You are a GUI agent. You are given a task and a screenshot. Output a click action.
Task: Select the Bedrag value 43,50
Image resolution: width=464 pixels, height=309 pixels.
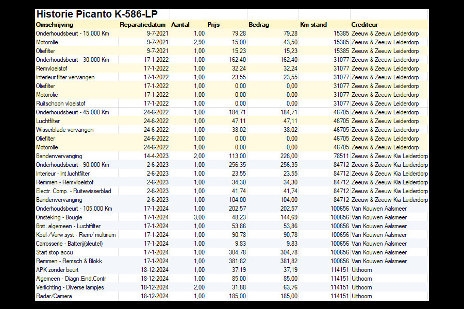pos(290,42)
